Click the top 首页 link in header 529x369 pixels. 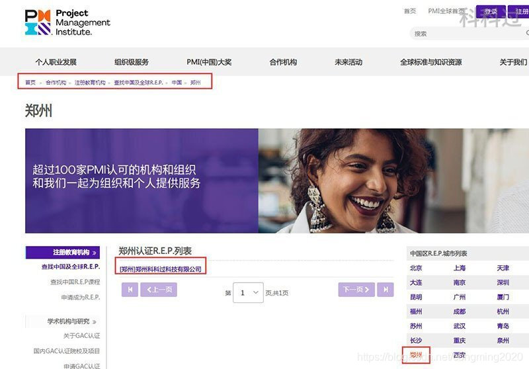(410, 11)
